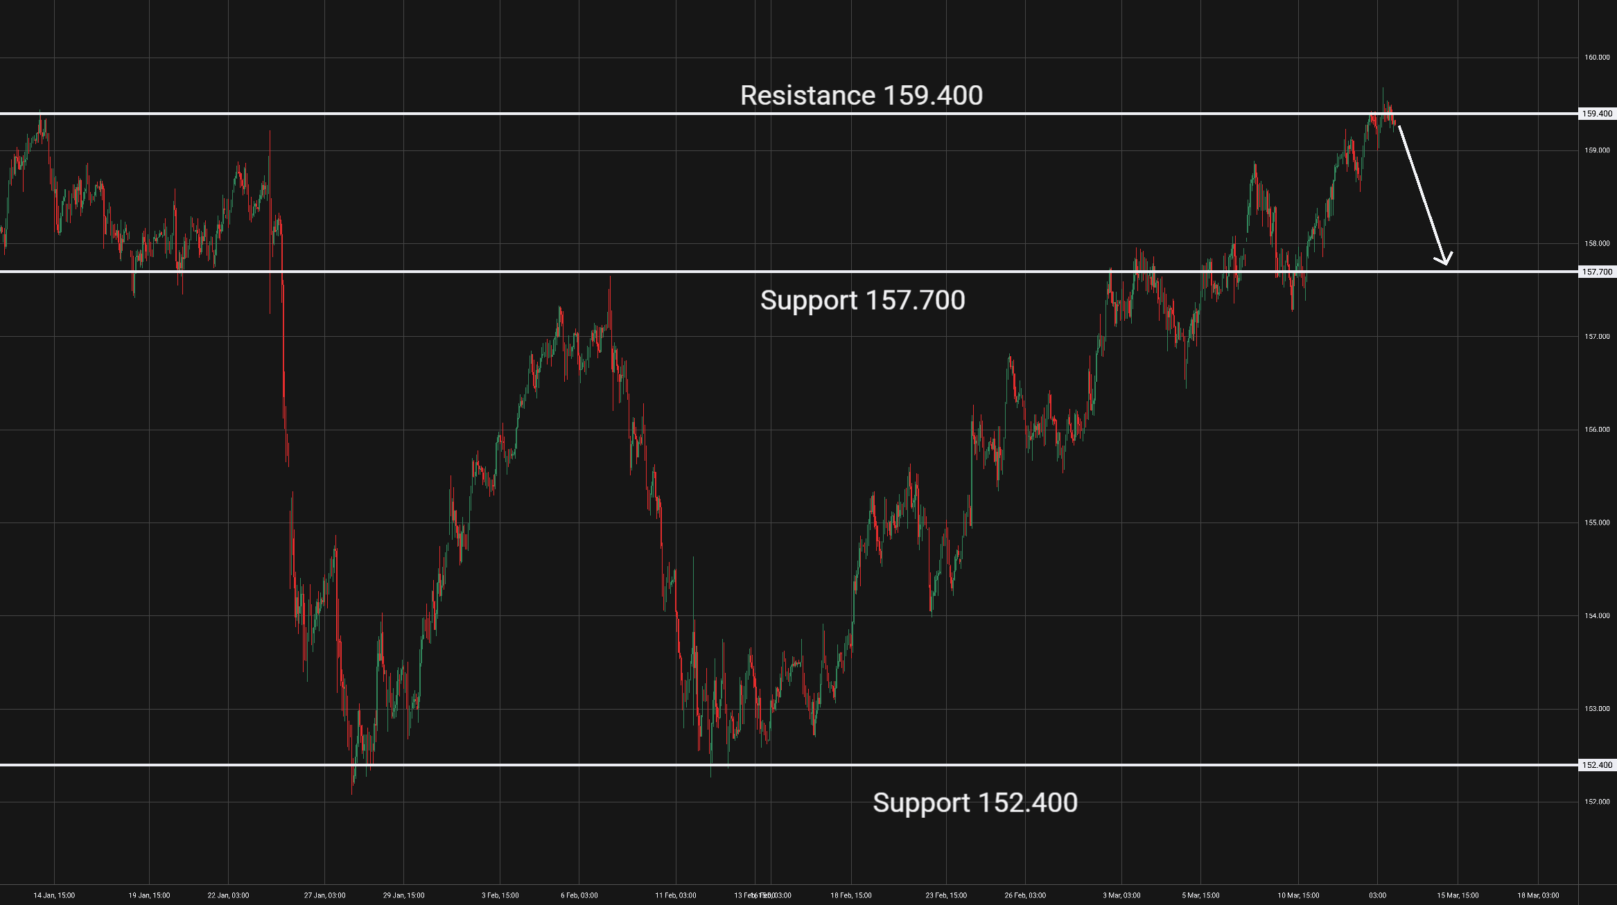Click the 10 Mar, 15:00 date label
The width and height of the screenshot is (1617, 905).
(1298, 895)
